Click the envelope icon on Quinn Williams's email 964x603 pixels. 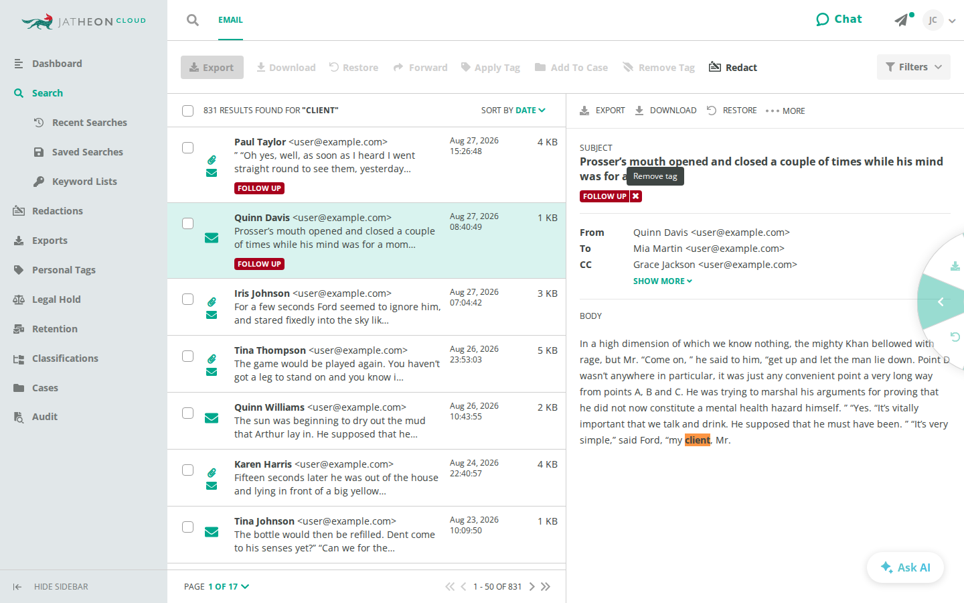click(212, 418)
